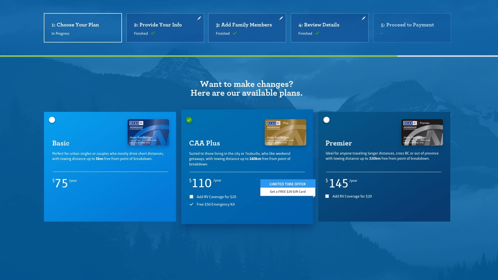
Task: Enable RV Coverage checkbox under CAA Plus
Action: pos(191,197)
